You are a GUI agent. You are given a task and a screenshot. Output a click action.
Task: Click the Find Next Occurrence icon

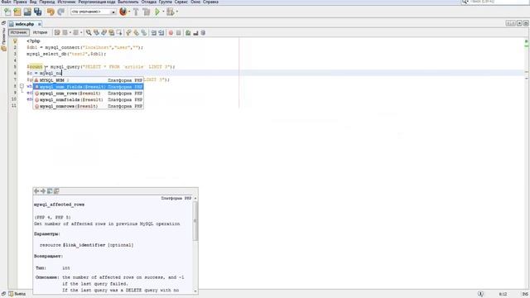pyautogui.click(x=104, y=33)
